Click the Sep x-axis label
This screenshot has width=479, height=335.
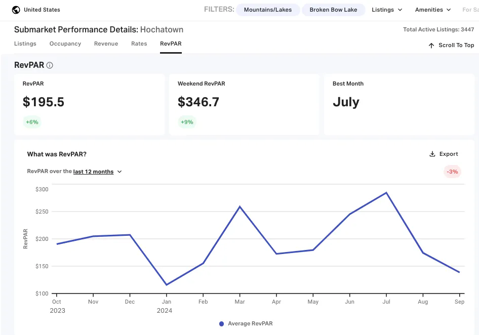click(x=459, y=302)
